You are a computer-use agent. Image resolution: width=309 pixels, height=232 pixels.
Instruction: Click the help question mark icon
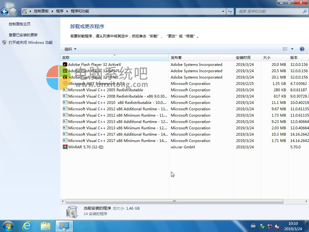(x=302, y=49)
